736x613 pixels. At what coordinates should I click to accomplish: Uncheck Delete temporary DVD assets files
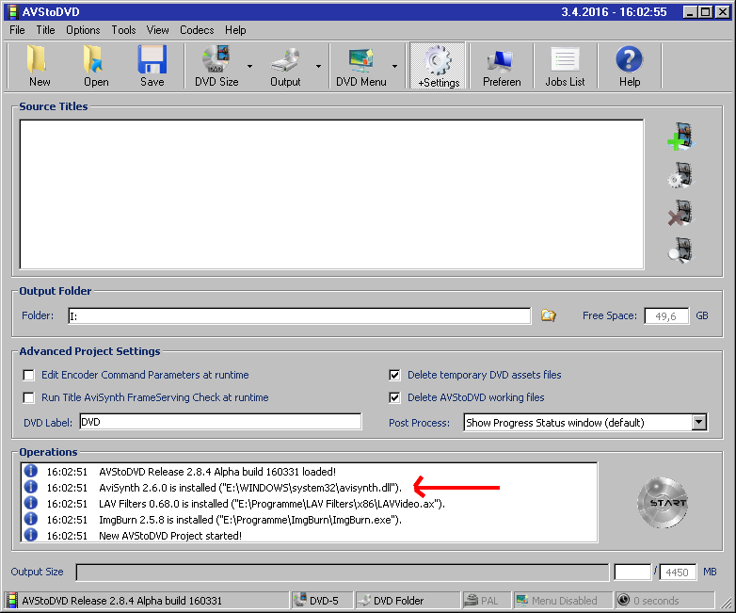click(x=394, y=375)
